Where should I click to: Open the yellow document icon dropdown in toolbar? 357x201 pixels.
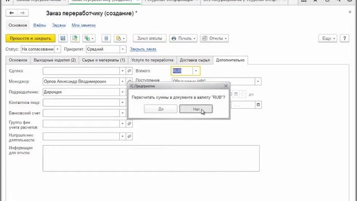coord(120,39)
